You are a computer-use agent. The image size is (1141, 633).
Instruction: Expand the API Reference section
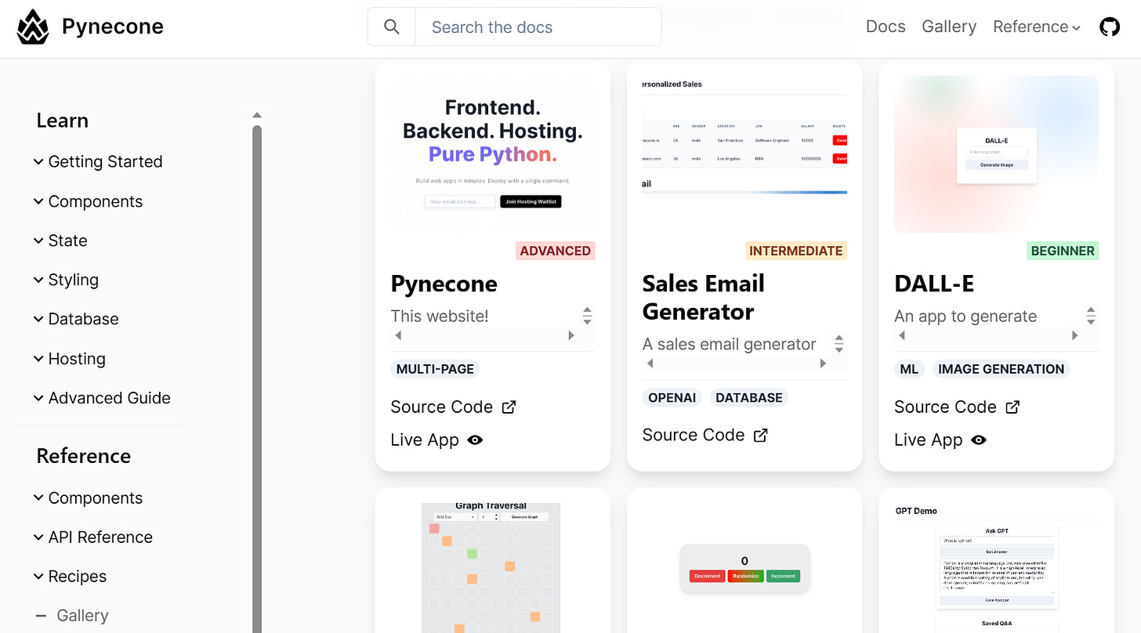pos(92,537)
